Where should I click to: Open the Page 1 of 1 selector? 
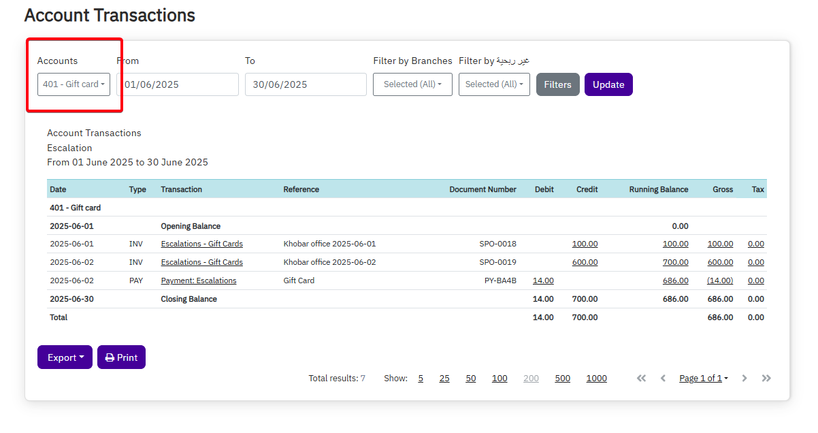point(703,379)
